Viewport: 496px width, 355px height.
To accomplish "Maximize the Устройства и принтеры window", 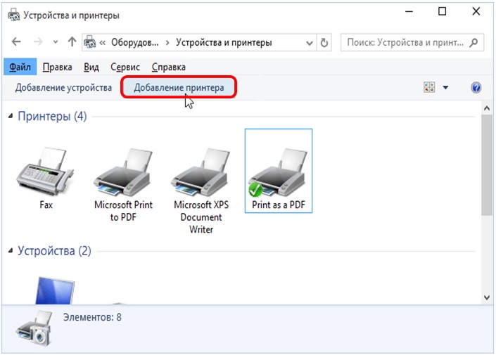I will 443,11.
